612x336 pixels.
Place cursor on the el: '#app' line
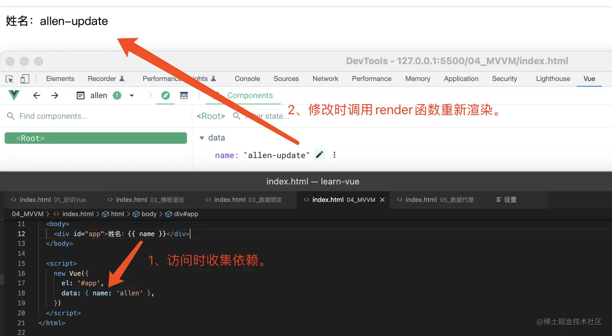point(83,283)
